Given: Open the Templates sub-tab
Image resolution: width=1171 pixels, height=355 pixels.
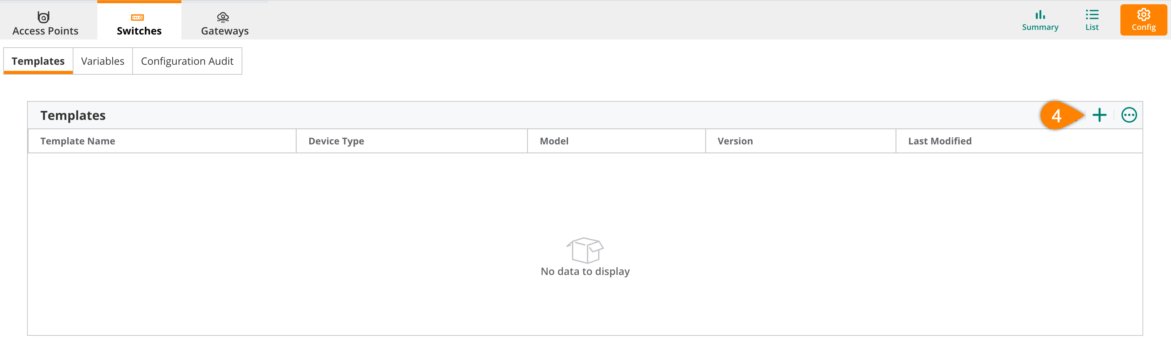Looking at the screenshot, I should [38, 61].
